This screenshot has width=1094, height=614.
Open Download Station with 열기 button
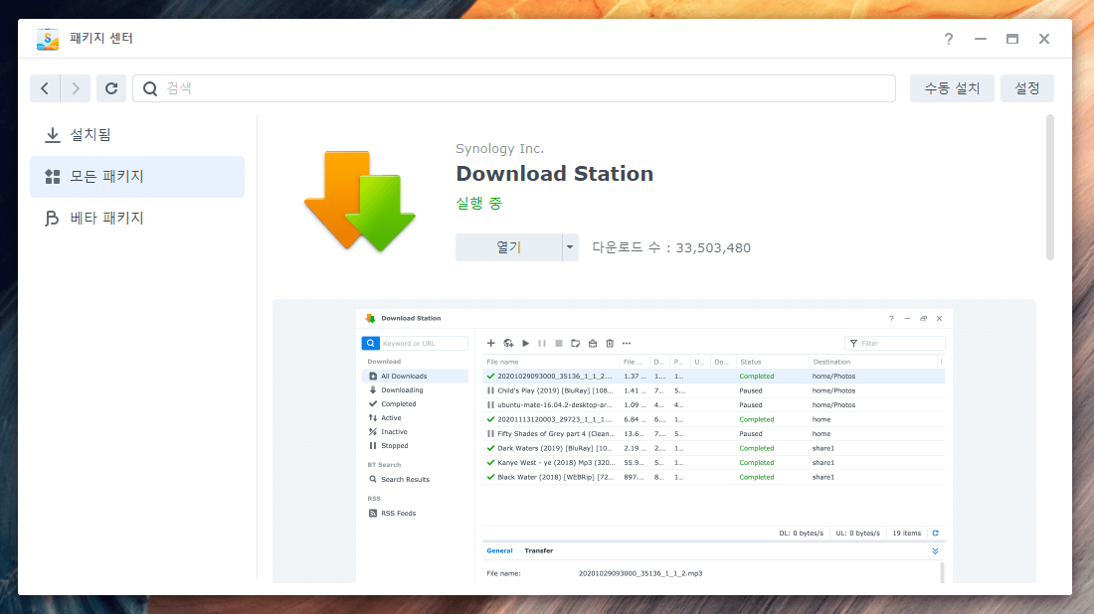tap(508, 247)
